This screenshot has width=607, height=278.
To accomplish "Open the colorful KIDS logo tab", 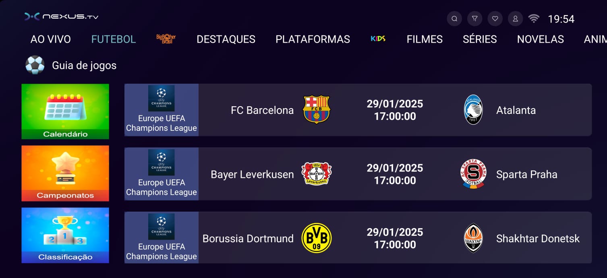I will point(378,39).
